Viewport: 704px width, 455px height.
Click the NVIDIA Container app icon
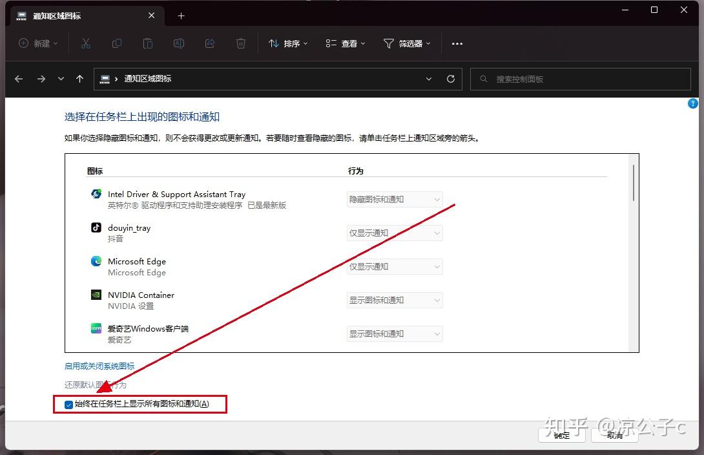click(x=96, y=295)
